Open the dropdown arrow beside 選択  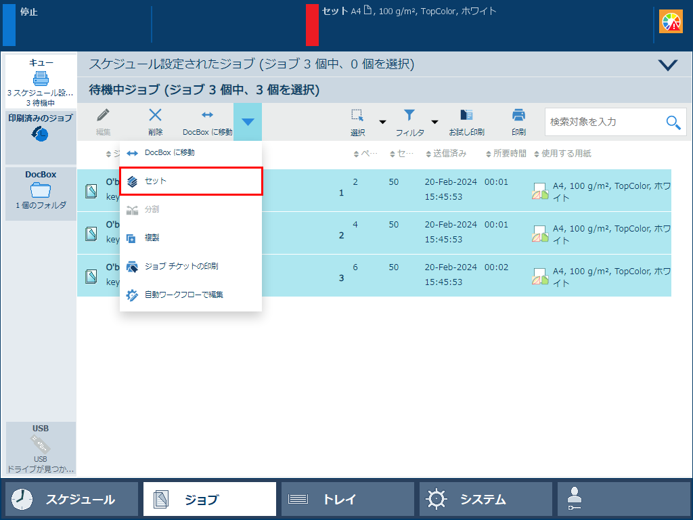click(383, 122)
